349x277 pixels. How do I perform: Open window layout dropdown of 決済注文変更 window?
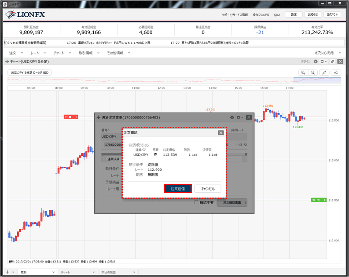point(240,117)
